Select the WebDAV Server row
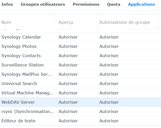The height and width of the screenshot is (128, 161). pyautogui.click(x=81, y=102)
